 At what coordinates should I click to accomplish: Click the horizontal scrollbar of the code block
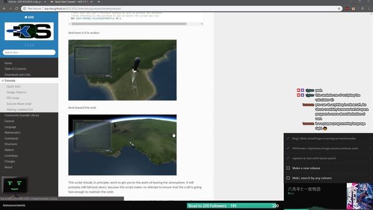coord(129,24)
